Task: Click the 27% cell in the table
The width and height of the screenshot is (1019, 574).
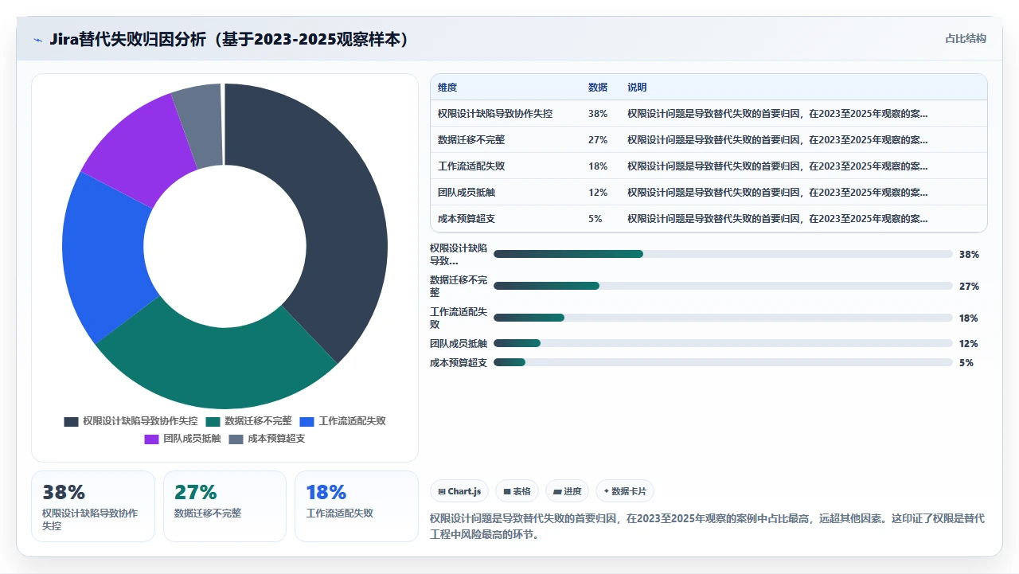Action: coord(598,140)
